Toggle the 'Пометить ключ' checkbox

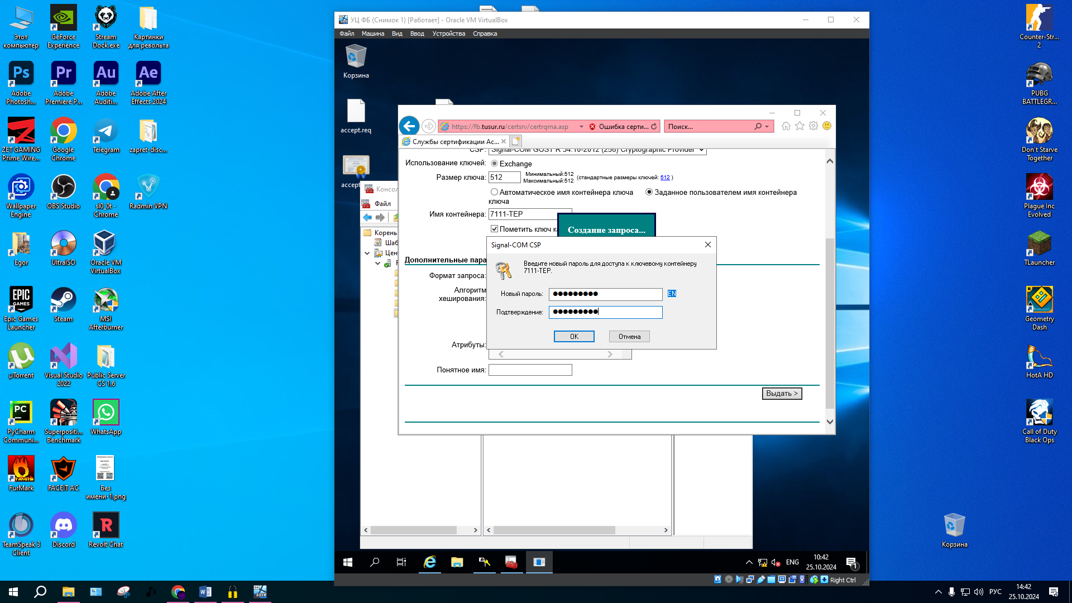click(x=494, y=229)
